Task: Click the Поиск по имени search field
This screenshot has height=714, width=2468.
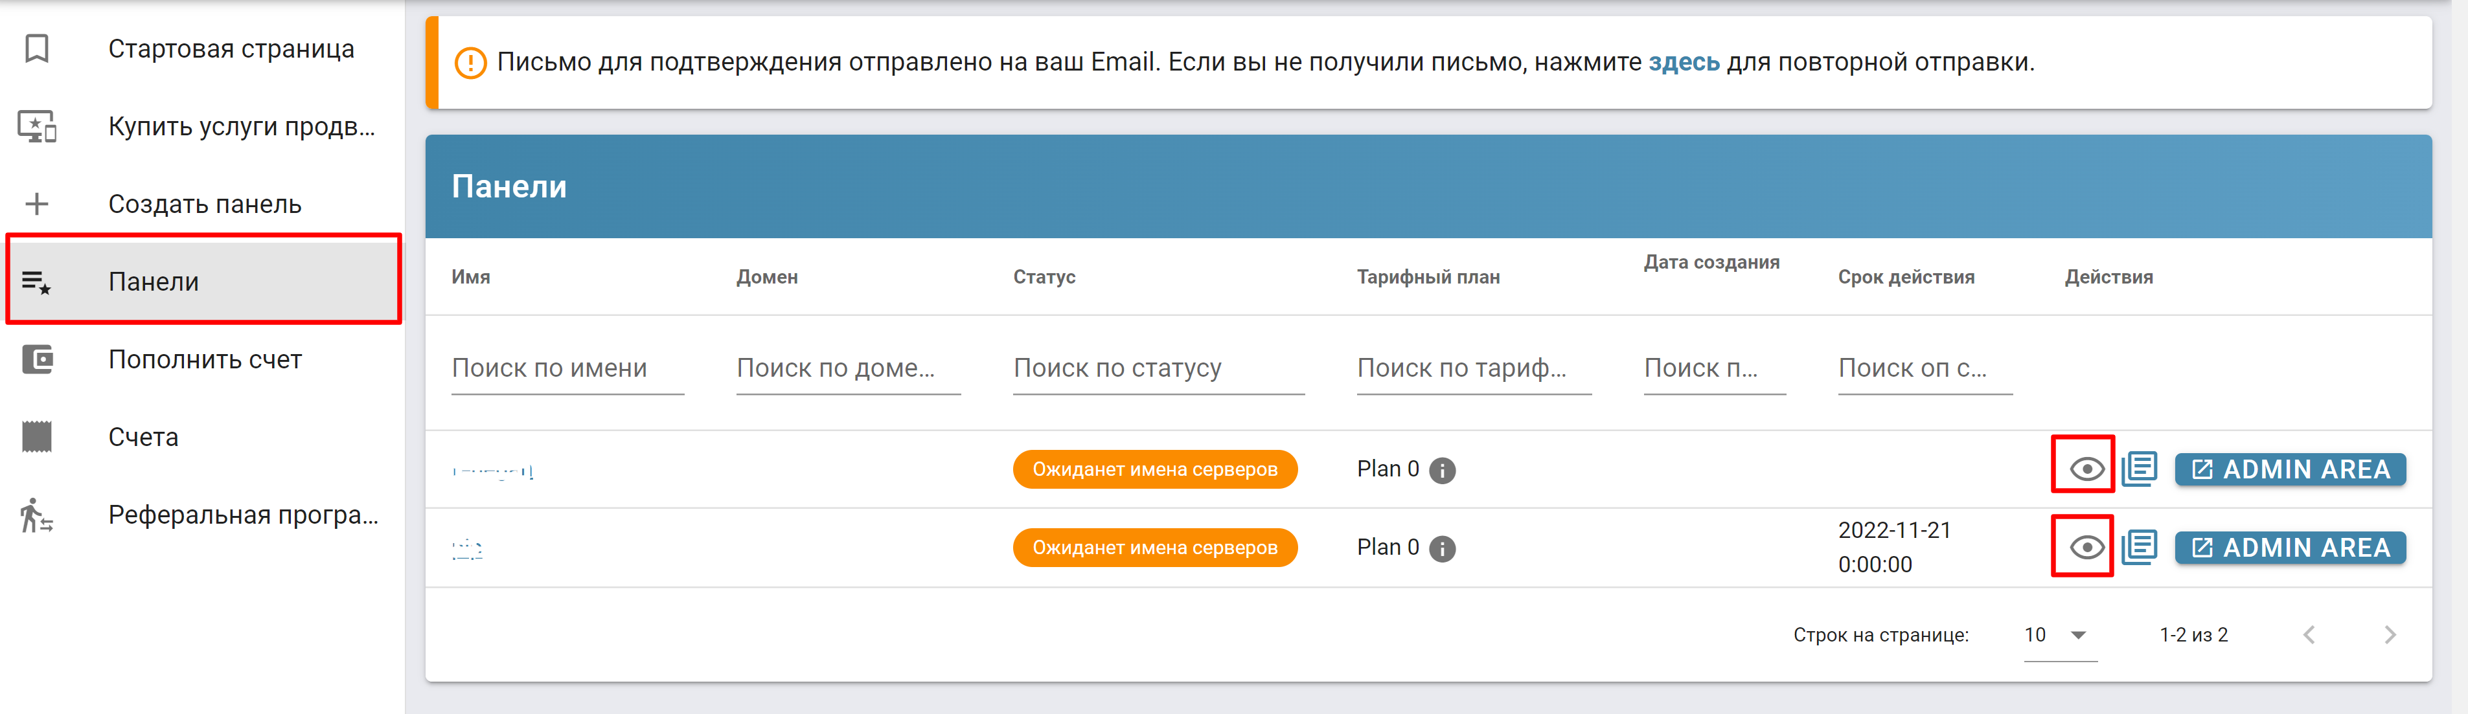Action: tap(567, 368)
